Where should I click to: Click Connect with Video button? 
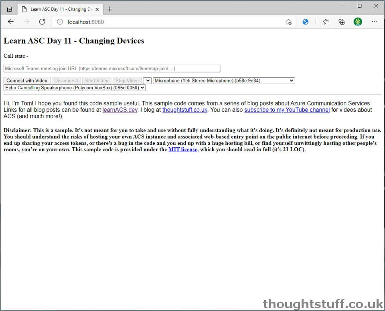click(27, 80)
